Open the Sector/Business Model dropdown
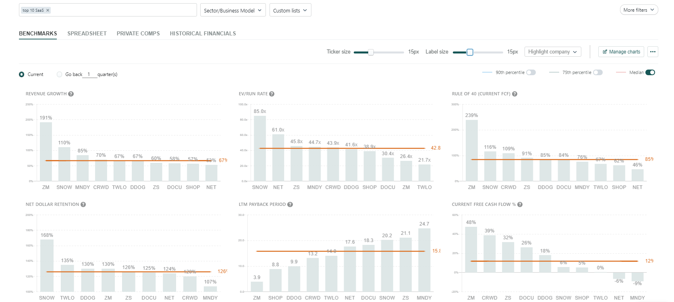Image resolution: width=674 pixels, height=302 pixels. pos(233,10)
